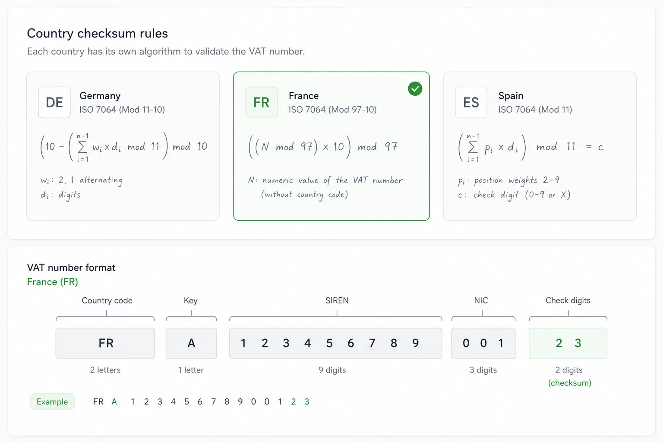
Task: Select the Germany checksum rule card
Action: click(x=123, y=146)
